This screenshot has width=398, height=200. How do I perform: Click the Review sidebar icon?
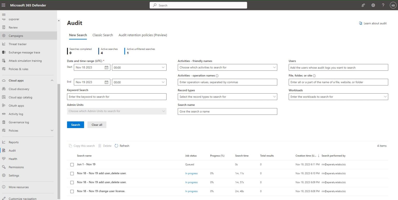[x=4, y=27]
